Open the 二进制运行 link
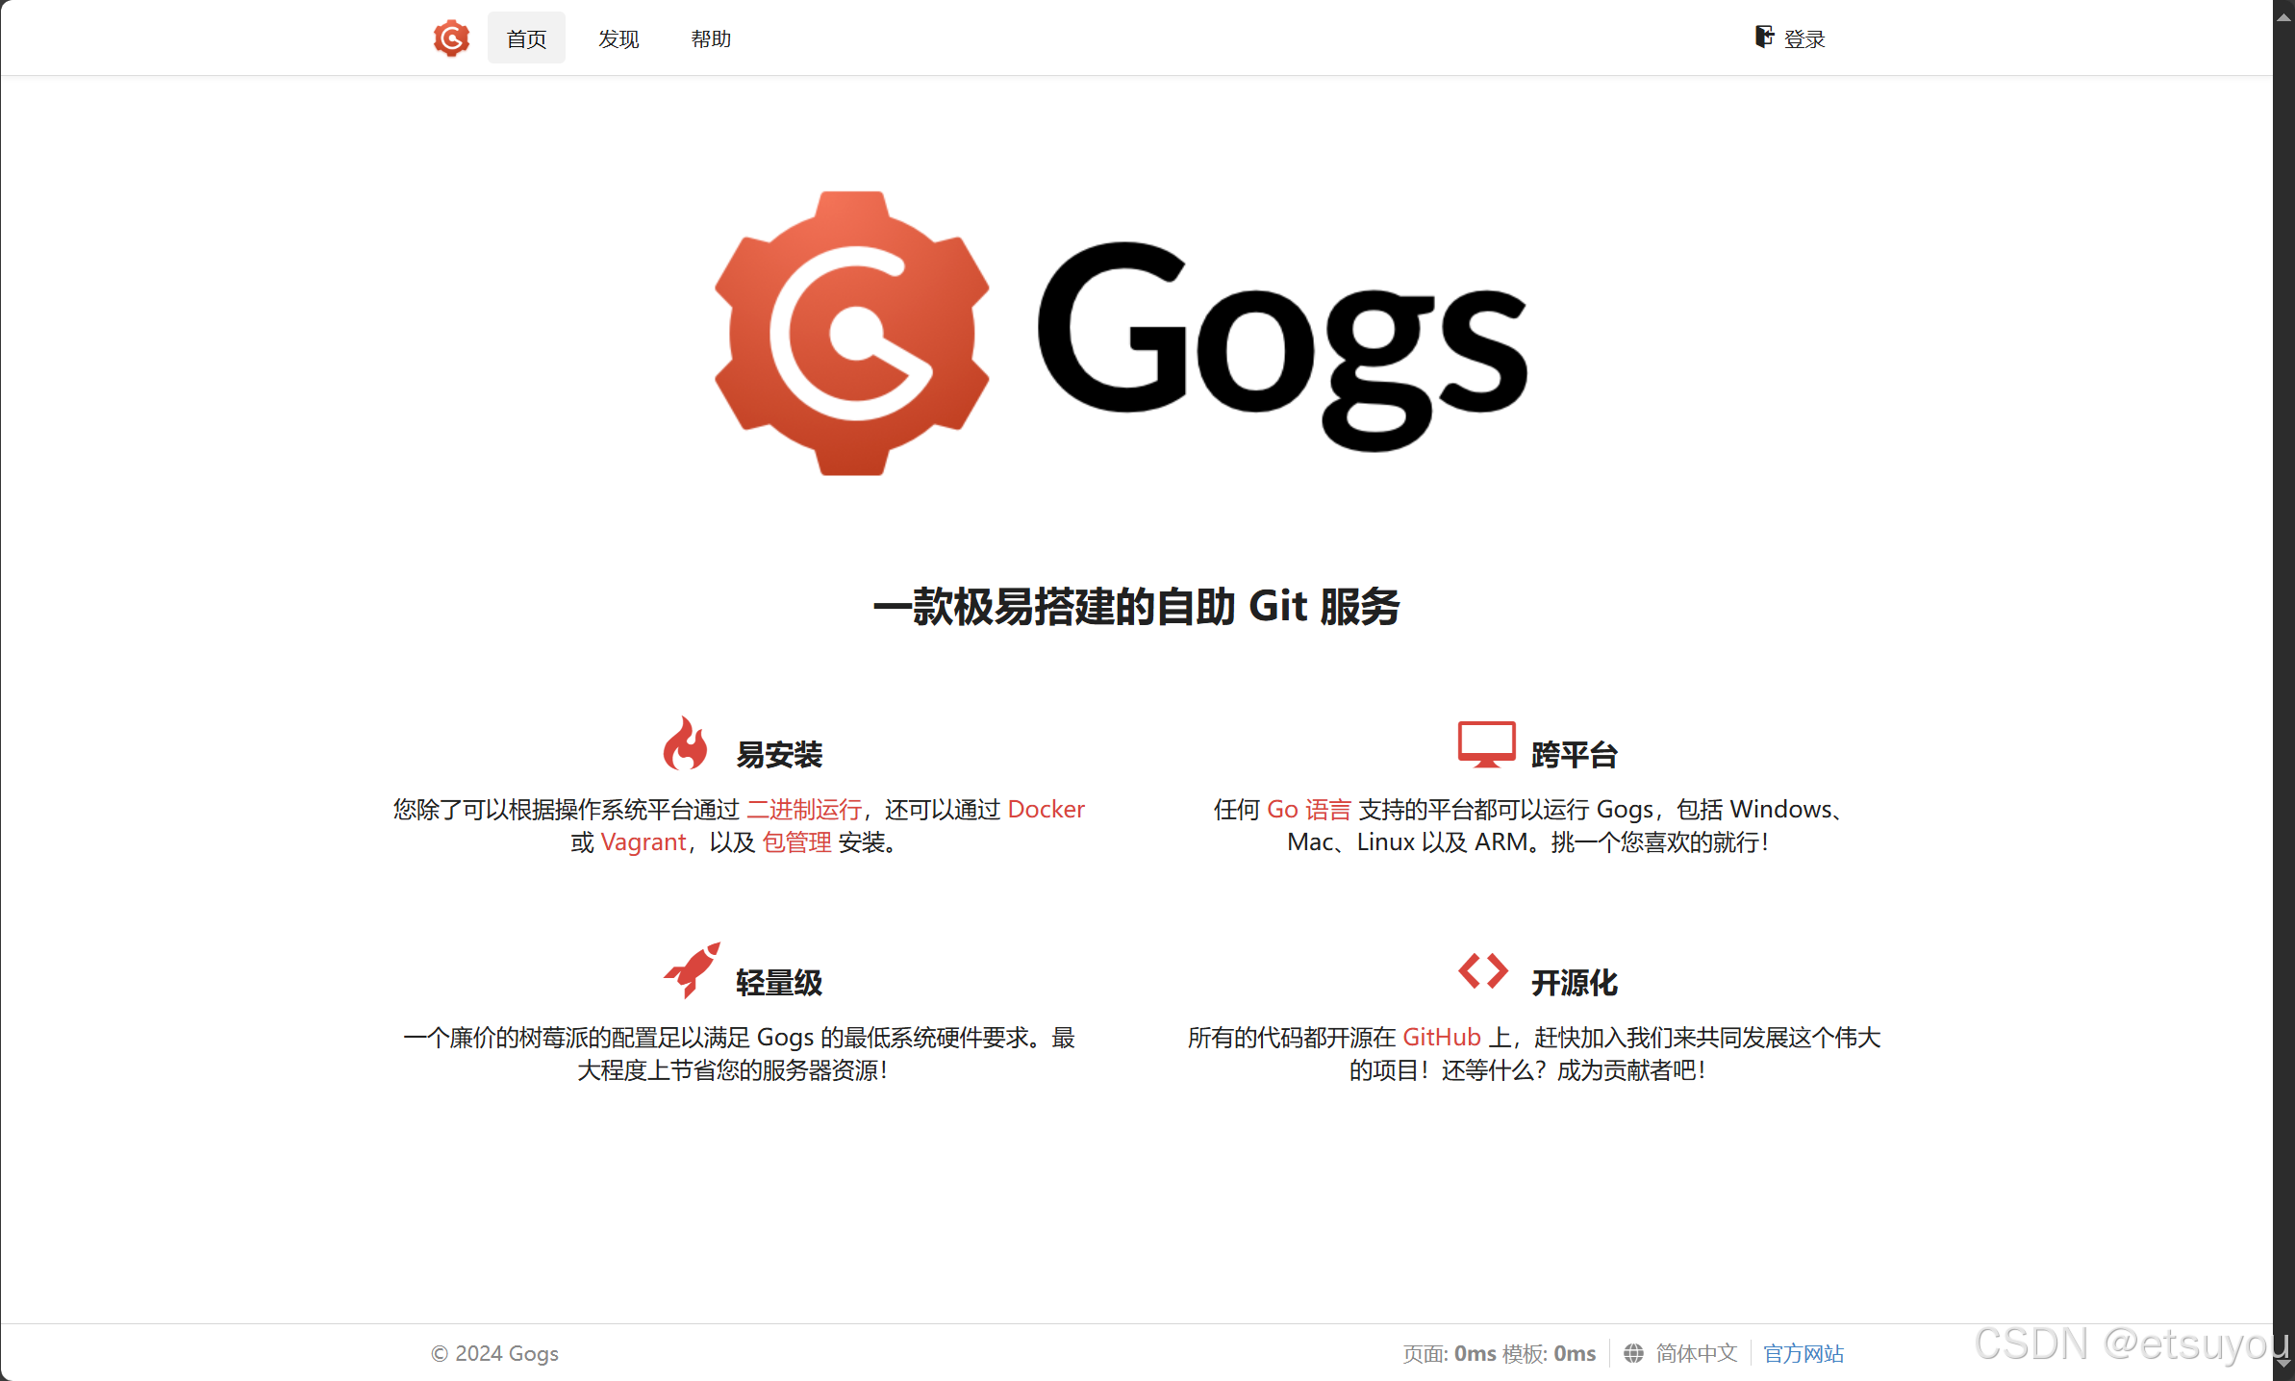 804,809
